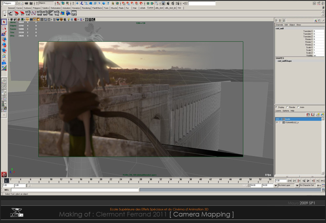Click the CpCd custom shelf button
Screen dimensions: 326x223
pos(74,13)
